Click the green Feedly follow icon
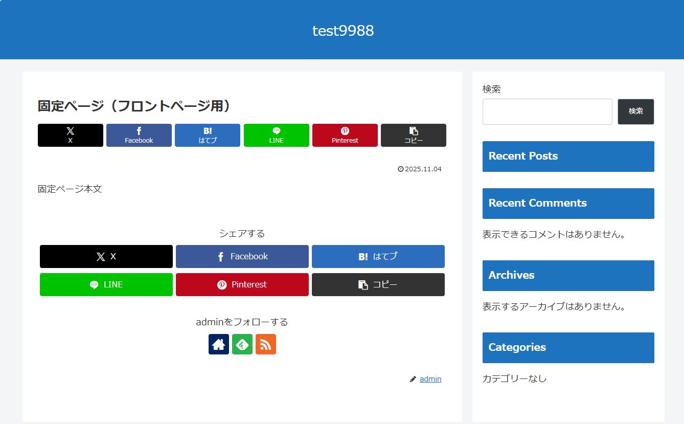Viewport: 684px width, 424px height. point(242,344)
